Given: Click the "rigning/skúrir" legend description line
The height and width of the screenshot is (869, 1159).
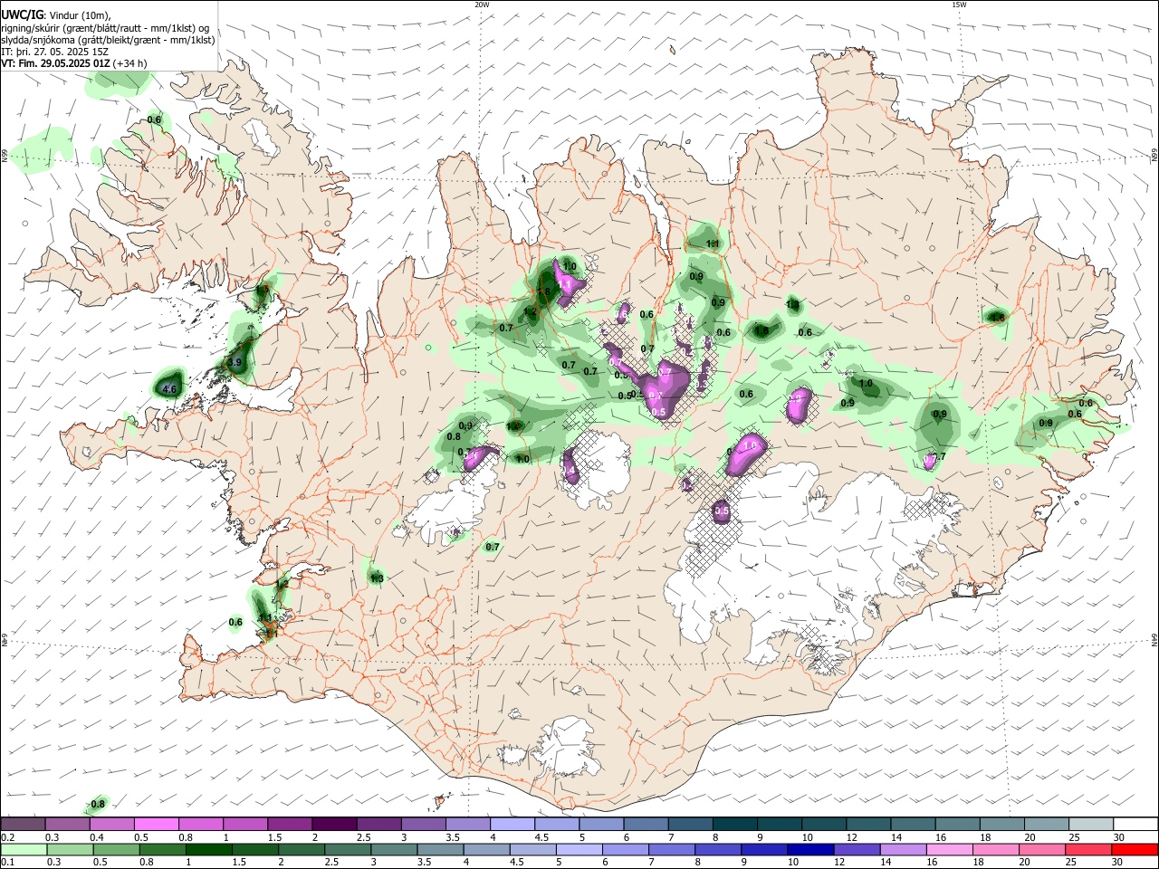Looking at the screenshot, I should click(x=107, y=28).
